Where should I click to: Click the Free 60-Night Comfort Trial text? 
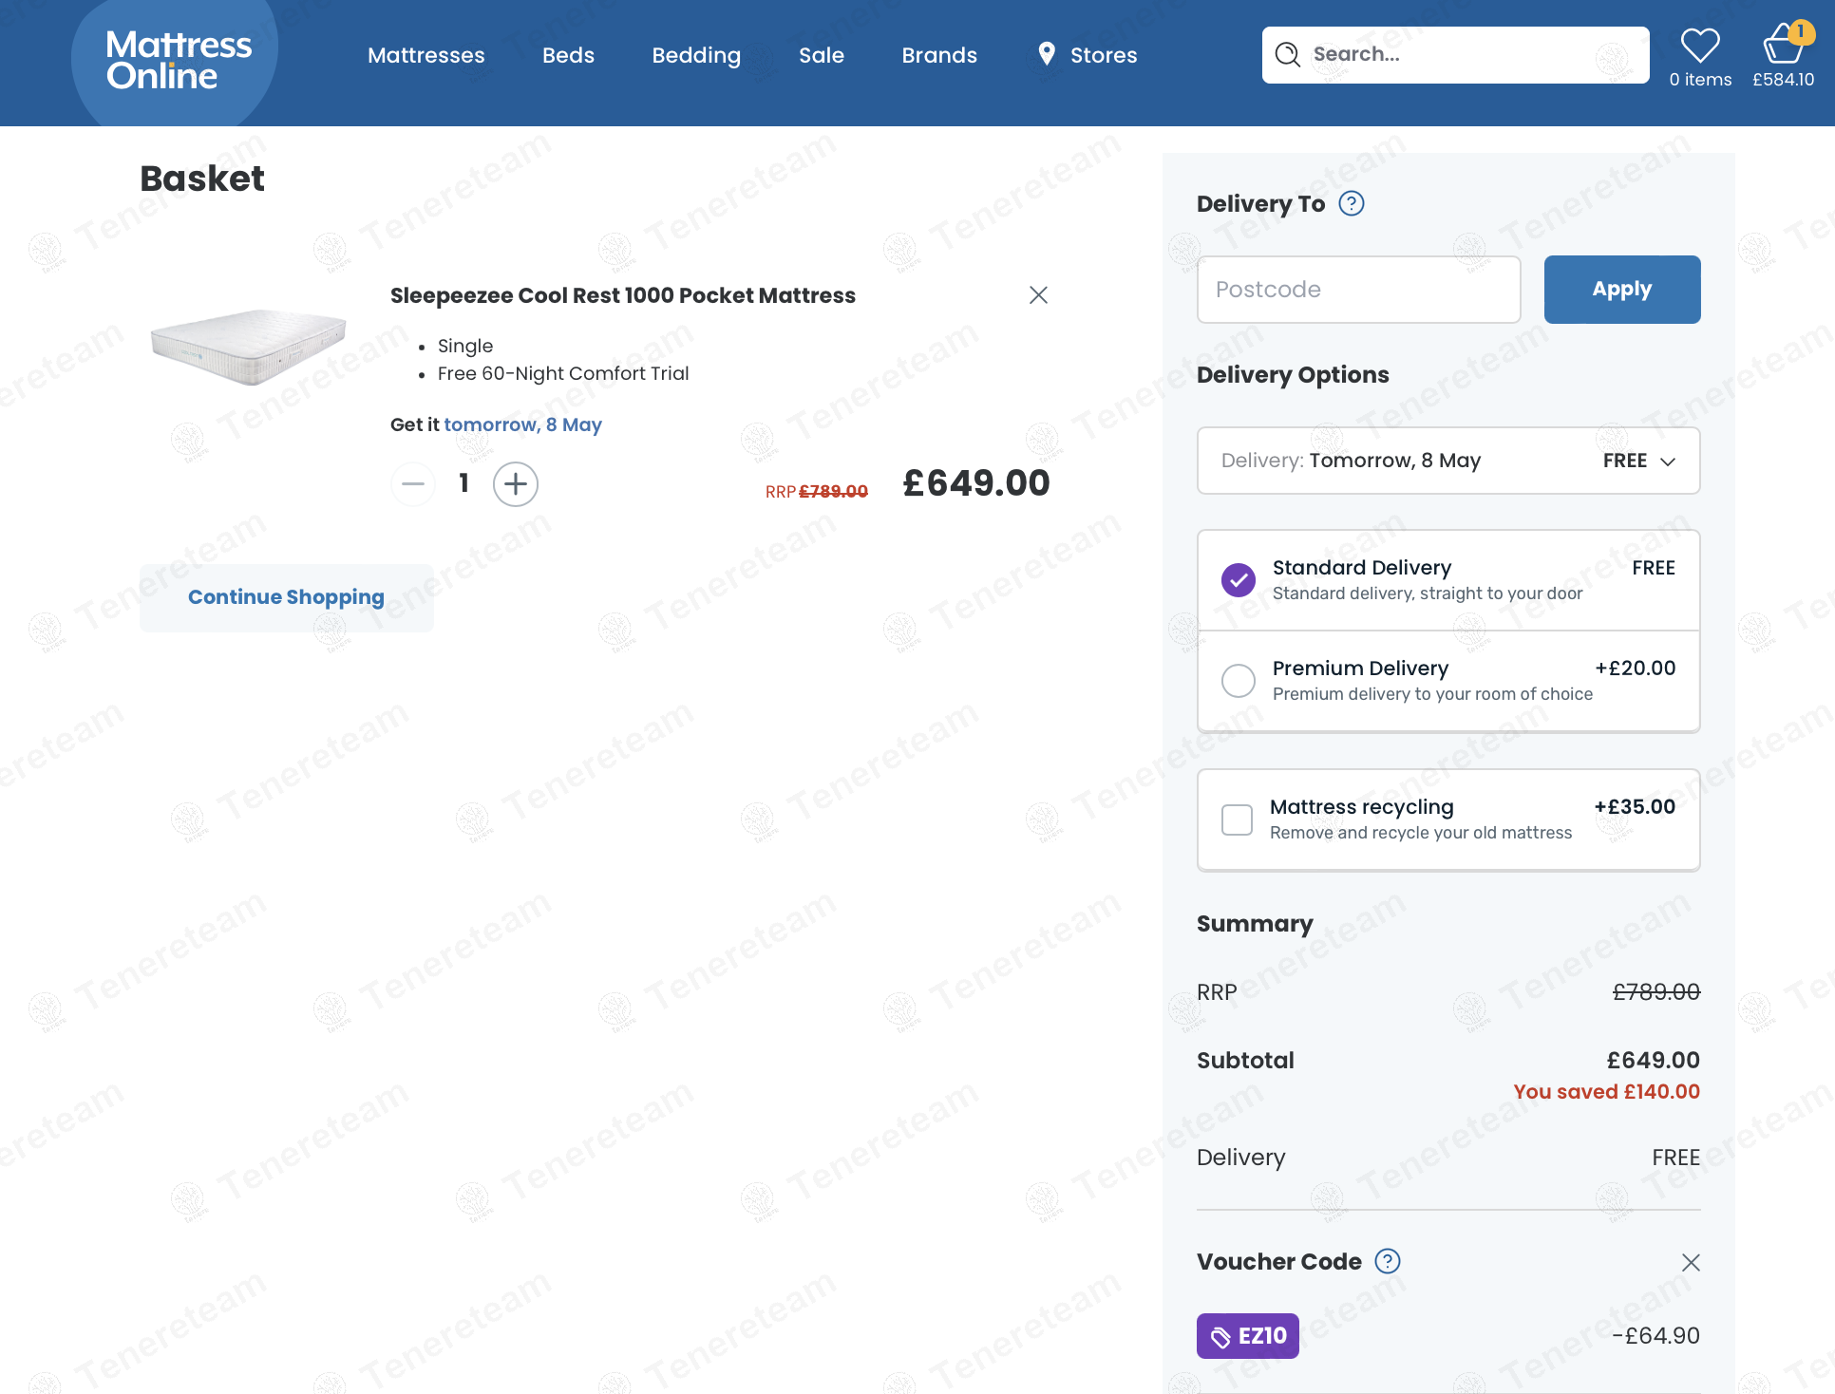tap(563, 373)
